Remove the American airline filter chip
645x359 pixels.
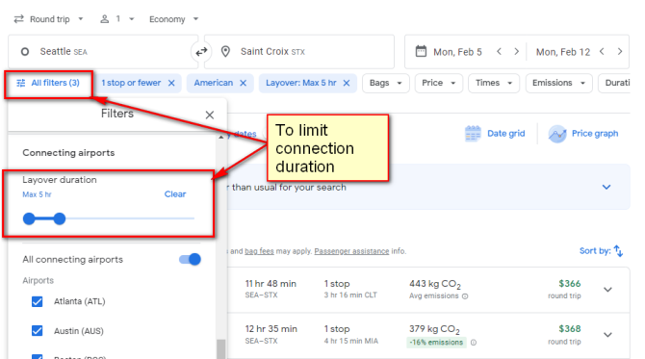(244, 83)
